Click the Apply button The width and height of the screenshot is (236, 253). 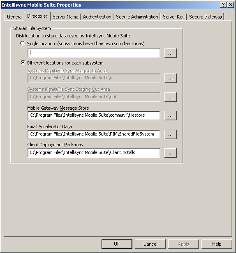(x=183, y=244)
